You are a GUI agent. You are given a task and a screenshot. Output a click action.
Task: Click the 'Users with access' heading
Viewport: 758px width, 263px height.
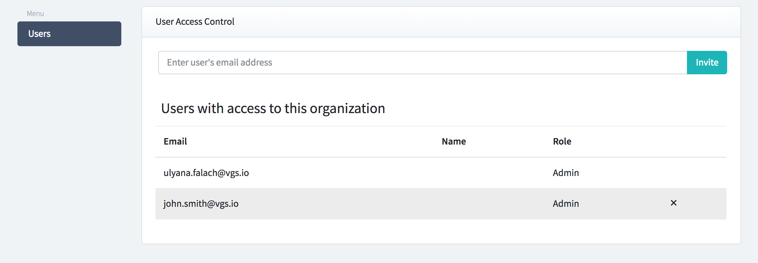click(x=273, y=108)
